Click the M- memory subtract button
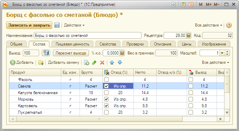Screen dimensions: 239x131 pyautogui.click(x=217, y=4)
